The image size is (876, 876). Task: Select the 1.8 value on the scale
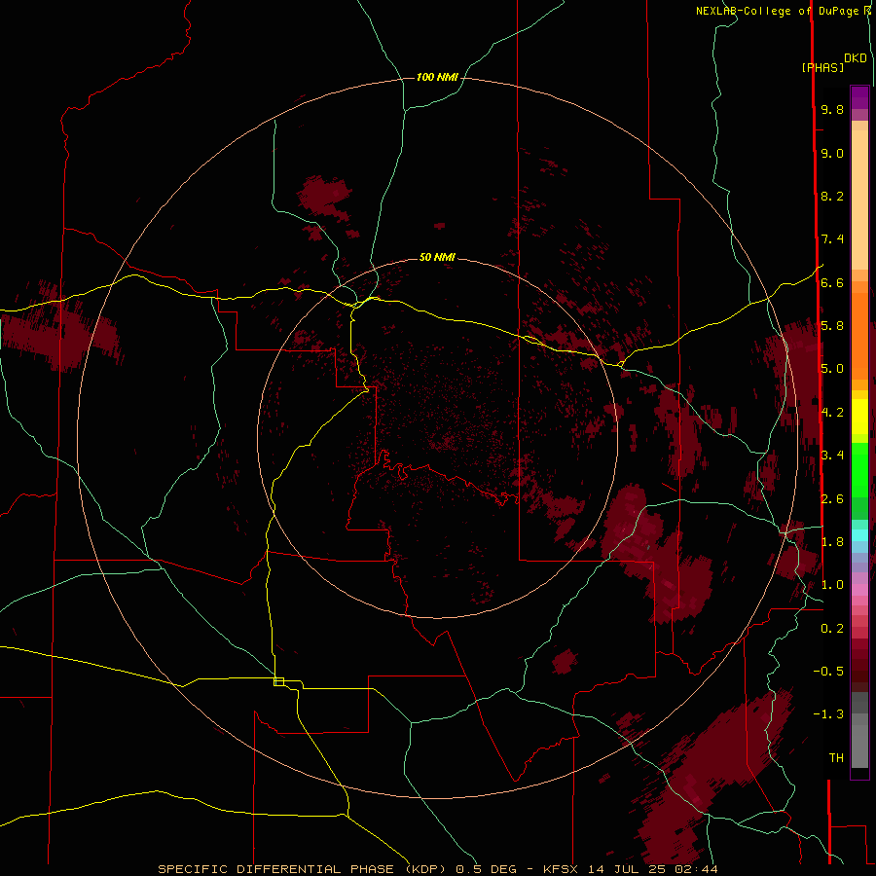[832, 542]
